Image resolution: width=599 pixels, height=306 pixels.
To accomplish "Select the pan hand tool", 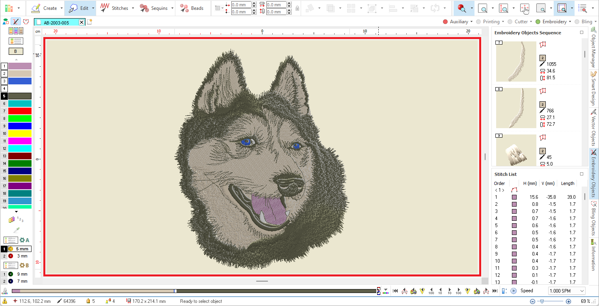I will pos(525,8).
